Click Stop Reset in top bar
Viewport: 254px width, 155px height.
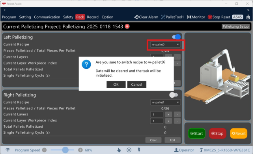tap(219, 17)
